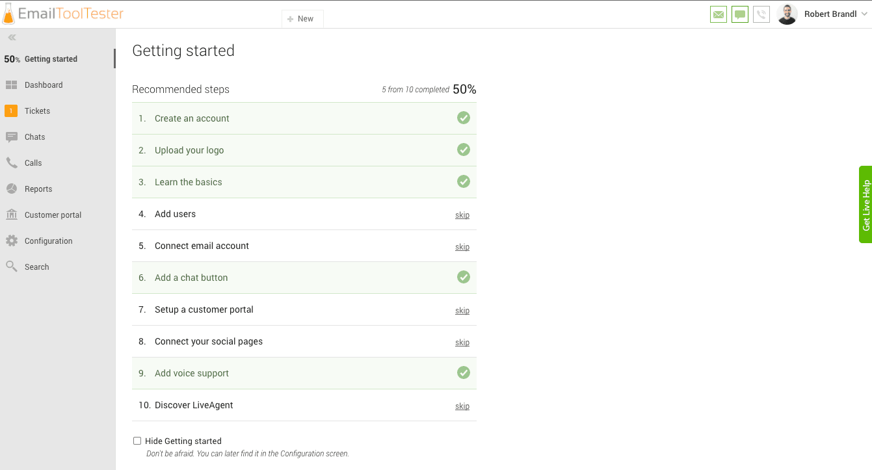This screenshot has height=470, width=872.
Task: Open the Calls phone icon
Action: click(11, 163)
